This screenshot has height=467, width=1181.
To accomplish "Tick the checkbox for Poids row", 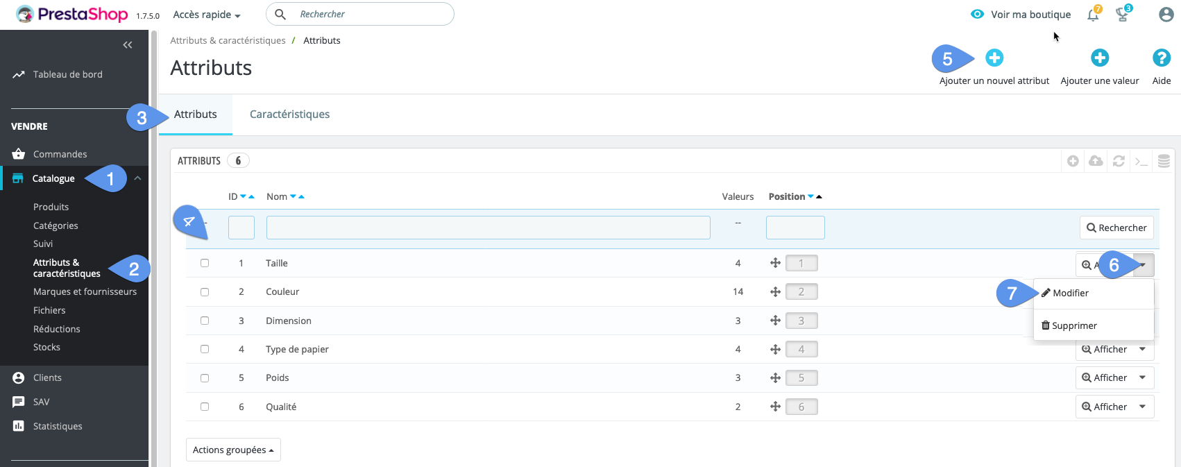I will point(205,378).
